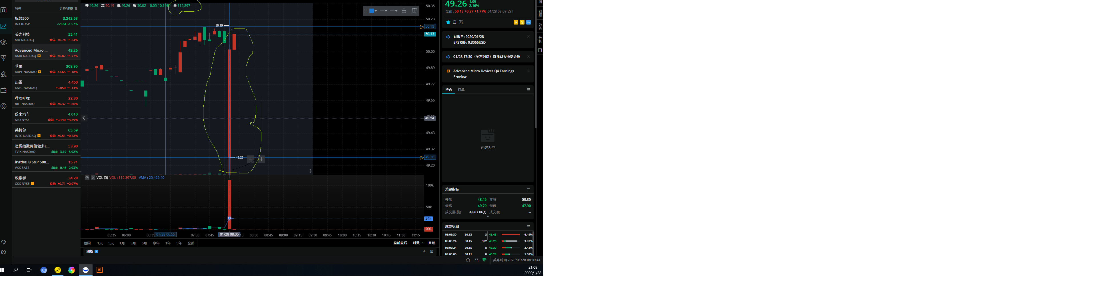Select 今年 time range
Image resolution: width=1097 pixels, height=308 pixels.
tap(156, 243)
